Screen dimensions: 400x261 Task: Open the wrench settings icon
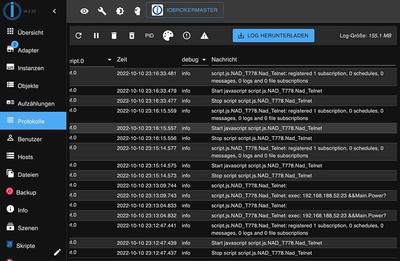pyautogui.click(x=102, y=11)
